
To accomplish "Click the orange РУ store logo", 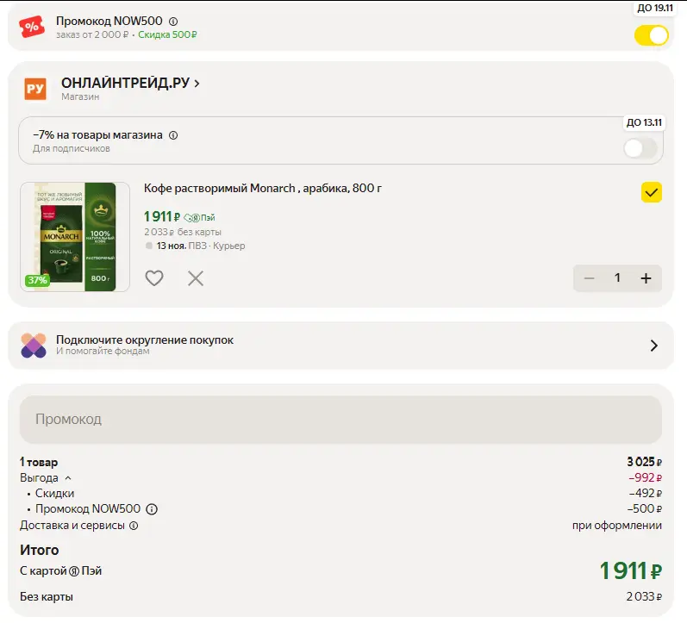I will pos(35,89).
